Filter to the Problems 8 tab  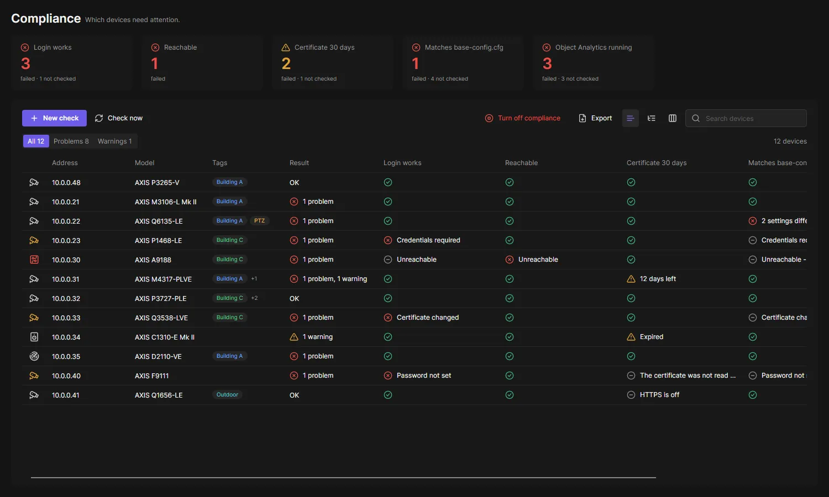[71, 141]
